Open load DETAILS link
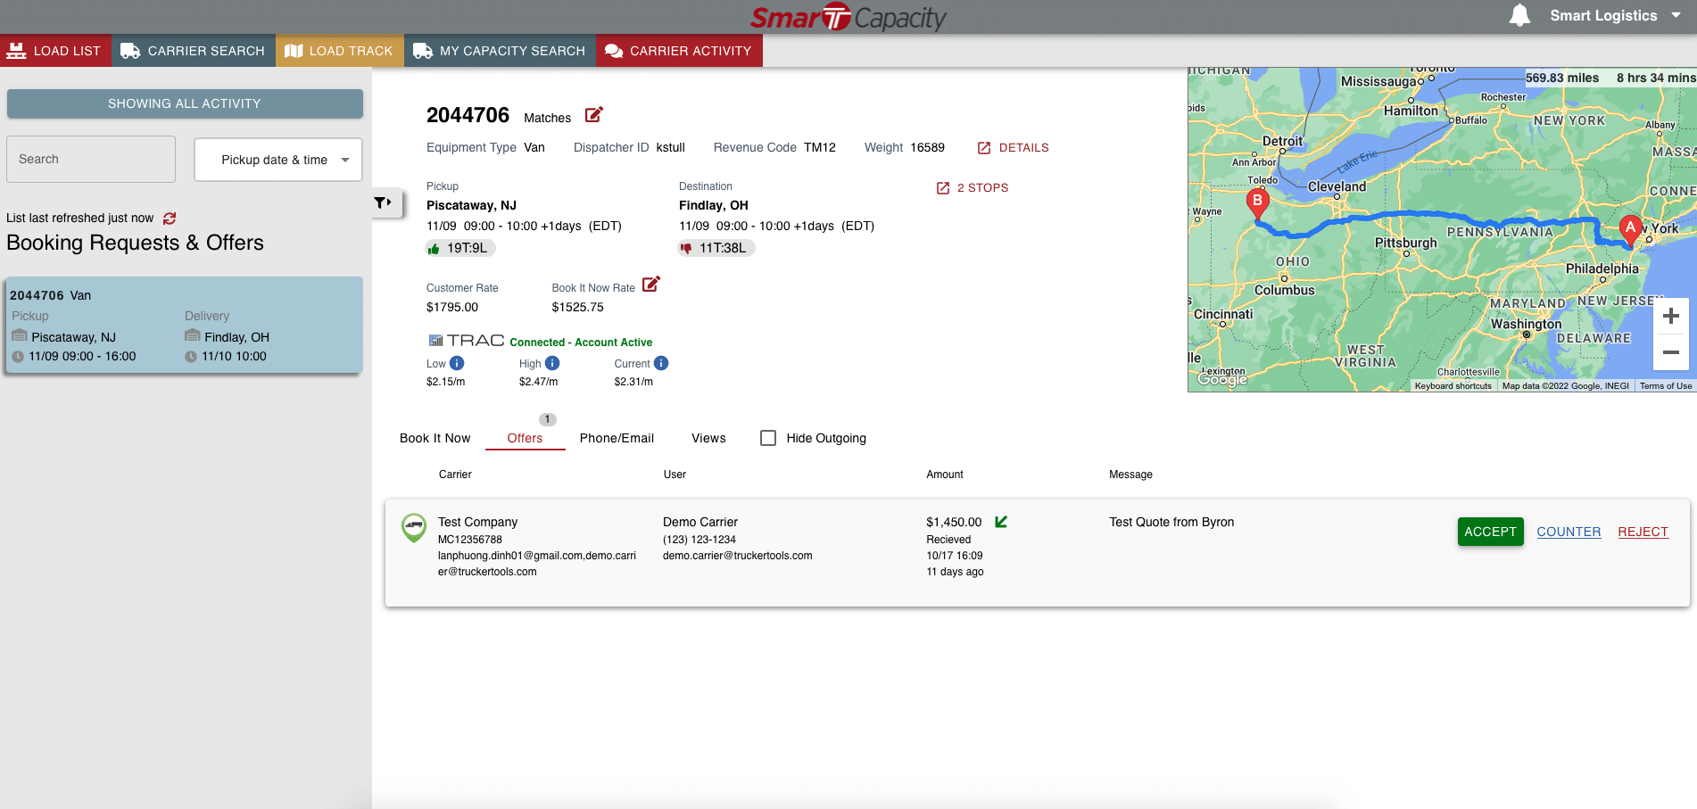The height and width of the screenshot is (809, 1697). (1013, 148)
